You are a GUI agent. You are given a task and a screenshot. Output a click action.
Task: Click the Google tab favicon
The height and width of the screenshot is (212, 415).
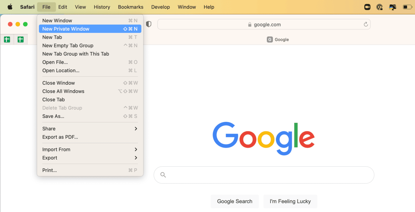(270, 40)
